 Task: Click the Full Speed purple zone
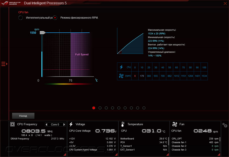(80, 54)
